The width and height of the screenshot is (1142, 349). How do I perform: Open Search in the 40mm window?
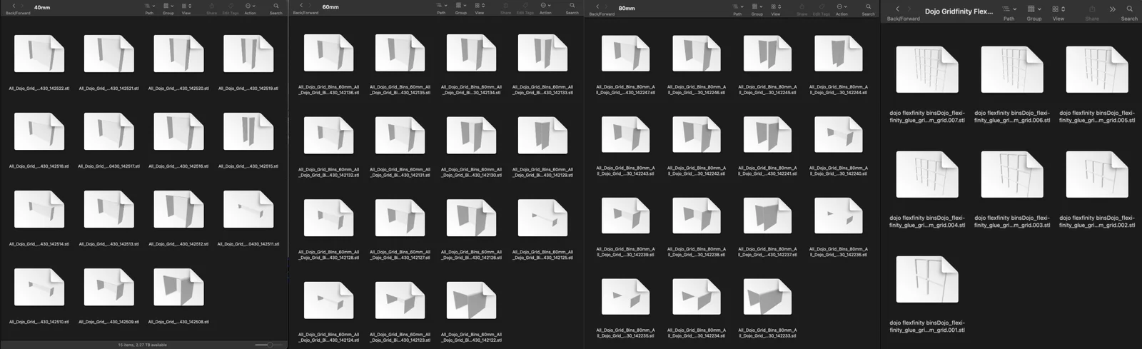[x=276, y=6]
